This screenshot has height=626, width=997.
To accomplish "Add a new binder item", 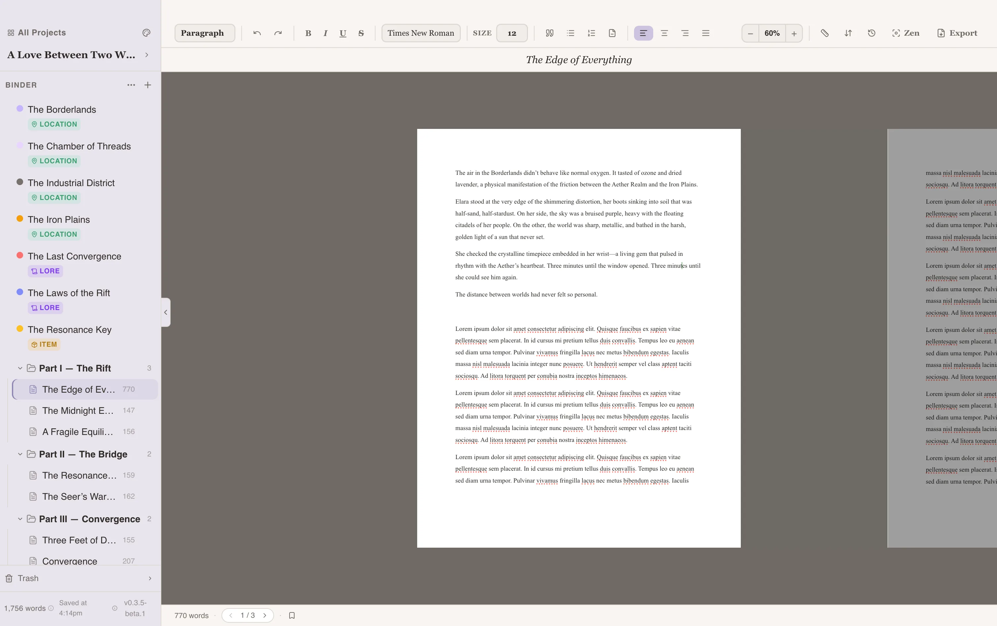I will 148,85.
